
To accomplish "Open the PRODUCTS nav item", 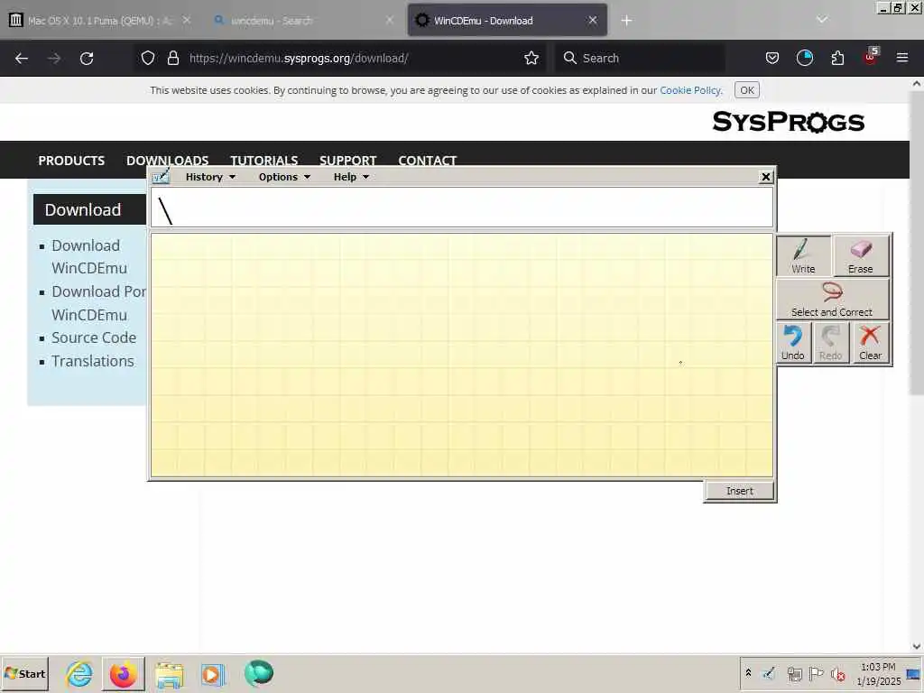I will (x=71, y=161).
